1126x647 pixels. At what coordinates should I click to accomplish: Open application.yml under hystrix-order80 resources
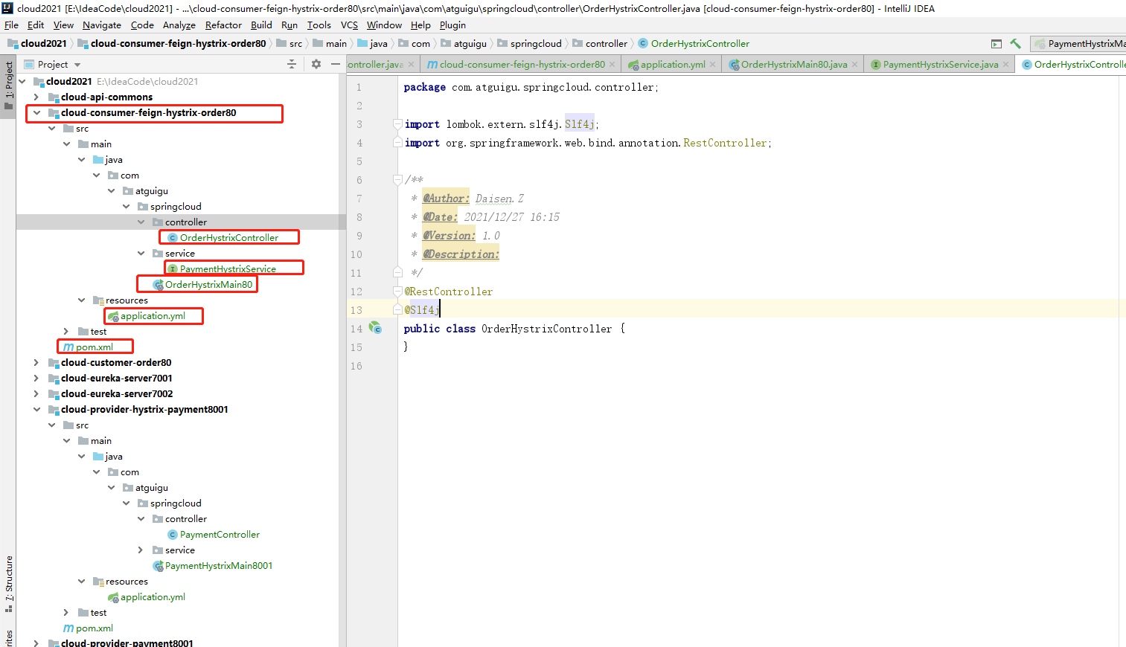[x=153, y=316]
